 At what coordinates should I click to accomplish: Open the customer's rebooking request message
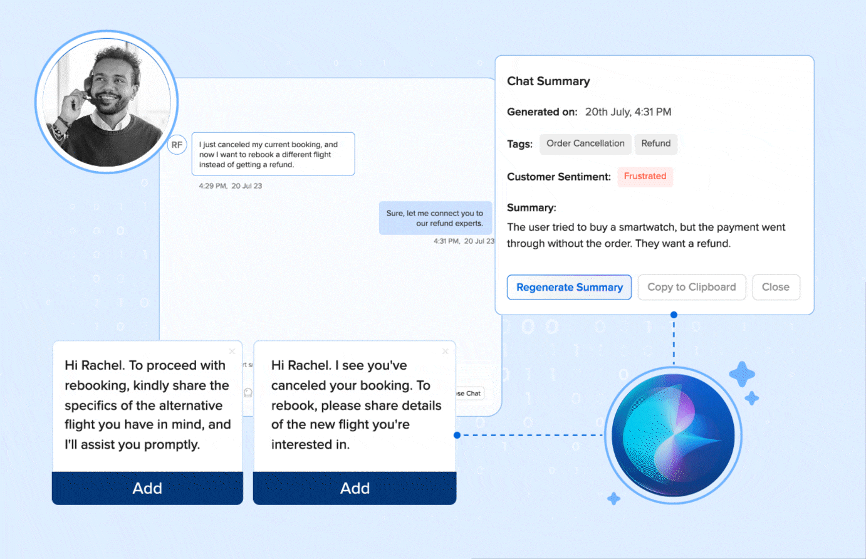pos(273,154)
